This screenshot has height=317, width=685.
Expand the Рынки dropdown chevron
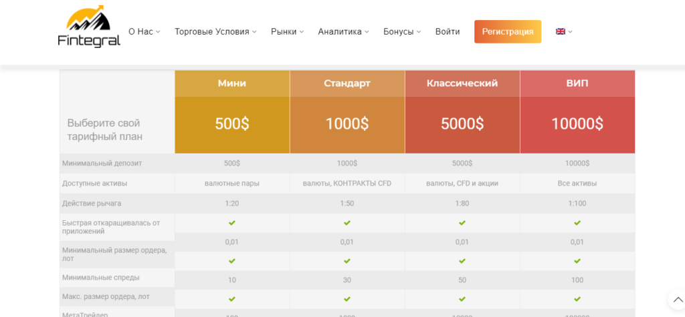[x=302, y=32]
